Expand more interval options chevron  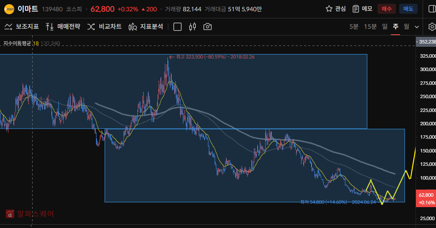[x=416, y=27]
